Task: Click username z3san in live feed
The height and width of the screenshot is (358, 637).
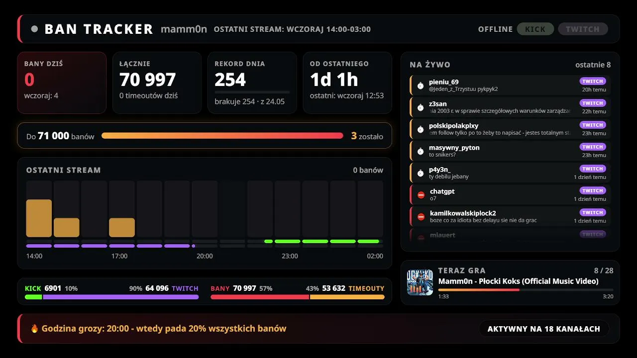Action: (x=438, y=104)
